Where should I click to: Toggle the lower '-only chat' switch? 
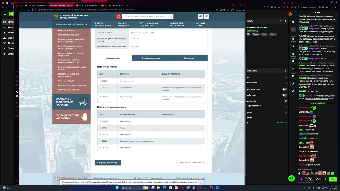(285, 95)
